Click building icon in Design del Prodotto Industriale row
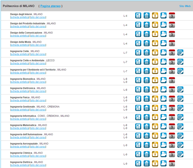Viewport: 193px width, 168px height. [x=147, y=25]
